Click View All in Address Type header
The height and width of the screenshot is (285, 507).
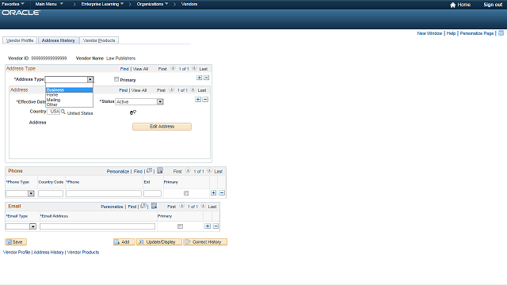(140, 69)
